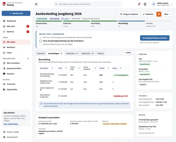Viewport: 176px width, 142px height.
Task: Click the Aanbesteding tag
Action: pyautogui.click(x=42, y=19)
